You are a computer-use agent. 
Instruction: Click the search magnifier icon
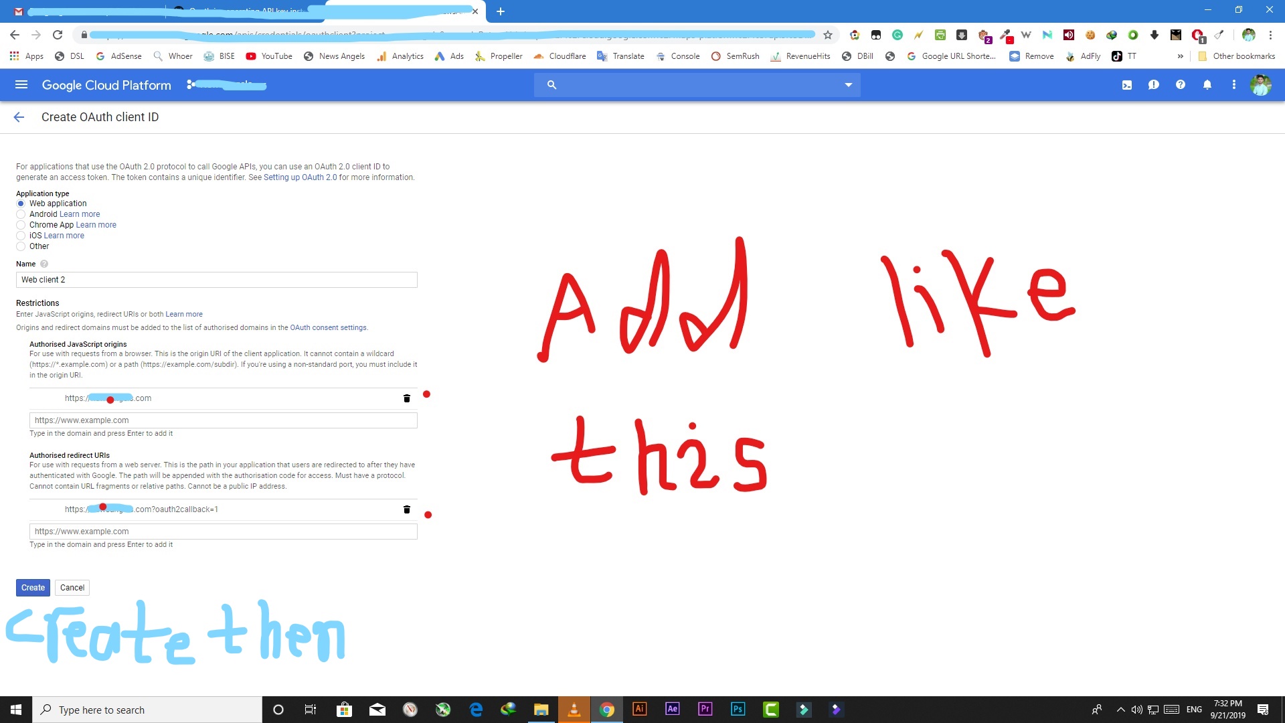point(551,85)
